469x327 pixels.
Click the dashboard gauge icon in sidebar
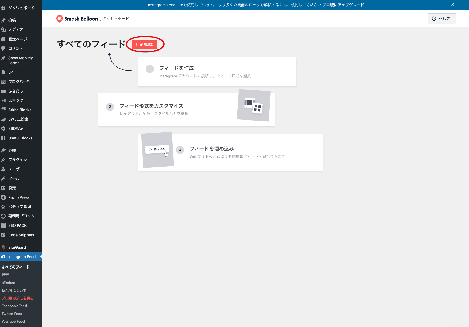[3, 8]
